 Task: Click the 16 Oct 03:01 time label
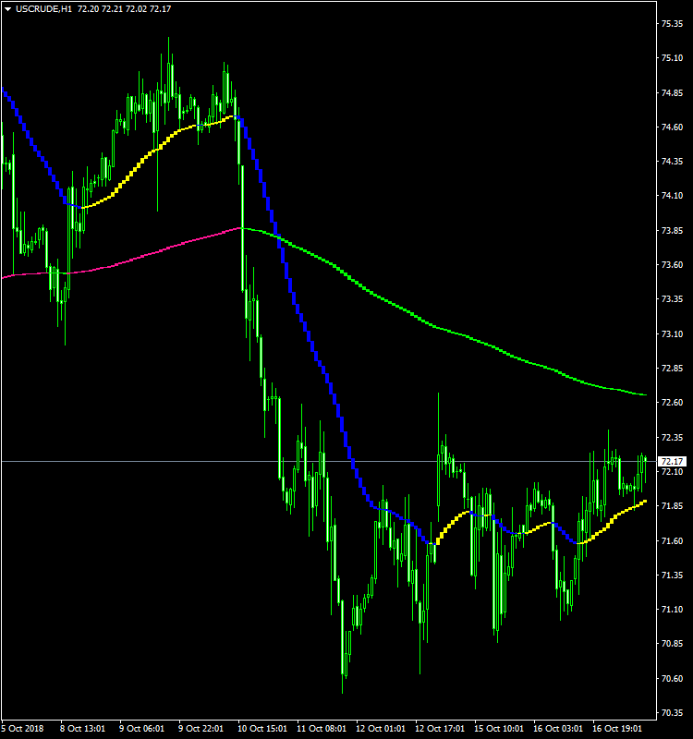click(x=558, y=729)
